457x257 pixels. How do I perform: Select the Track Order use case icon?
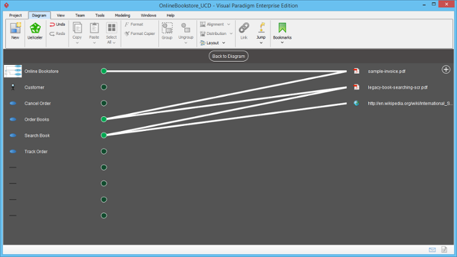(13, 151)
